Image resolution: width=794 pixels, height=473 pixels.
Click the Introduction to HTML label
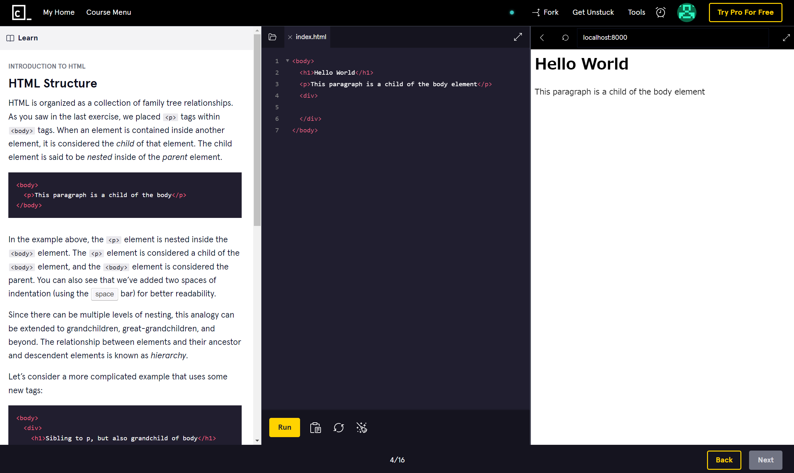click(x=47, y=66)
